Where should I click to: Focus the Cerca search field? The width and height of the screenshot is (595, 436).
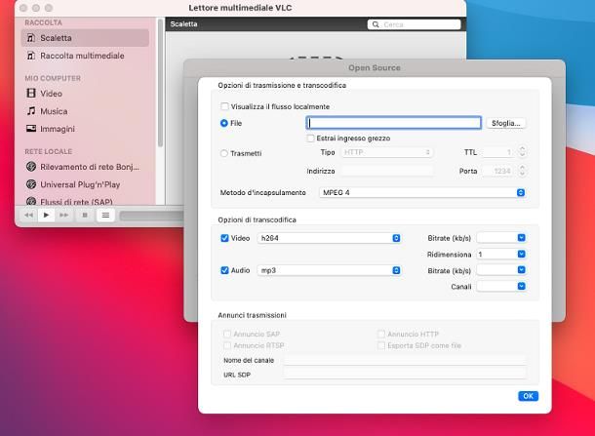point(414,24)
